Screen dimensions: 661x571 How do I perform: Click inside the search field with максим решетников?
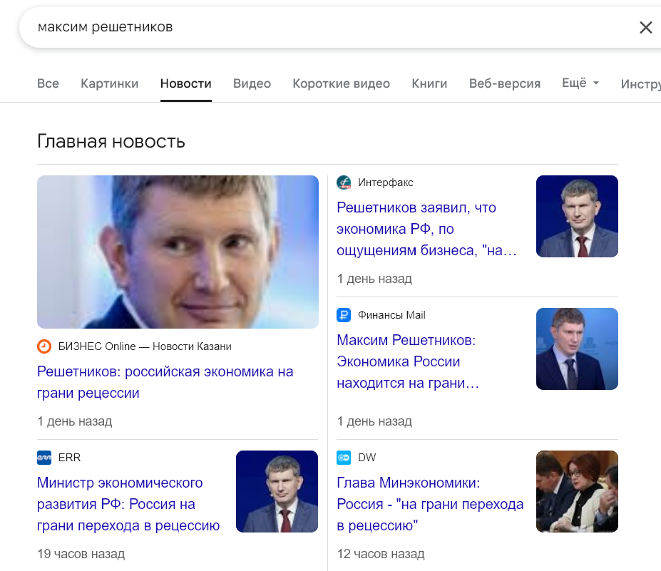click(x=329, y=27)
